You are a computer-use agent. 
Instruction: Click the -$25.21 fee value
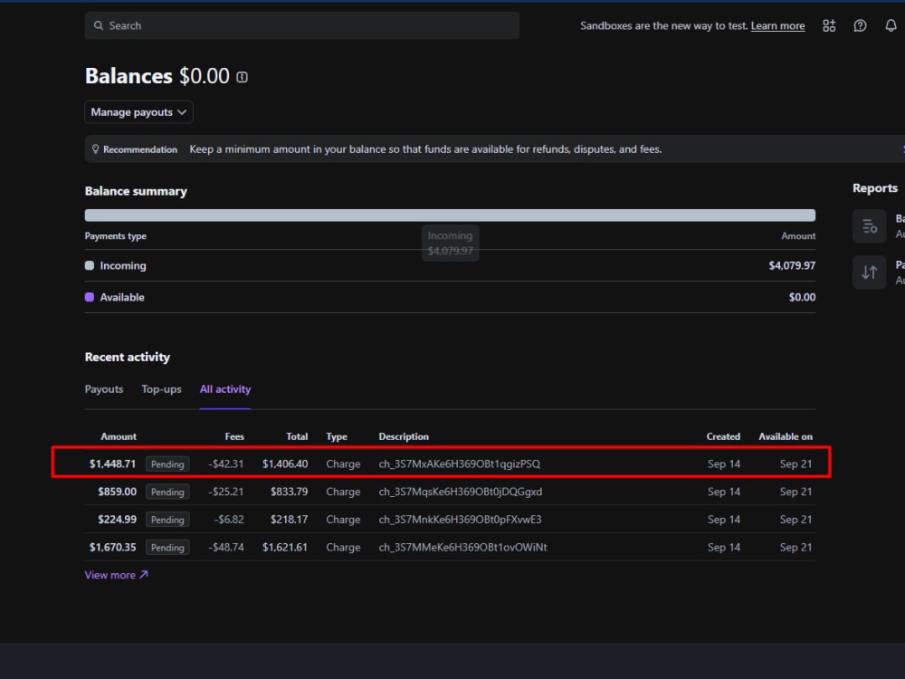[225, 492]
